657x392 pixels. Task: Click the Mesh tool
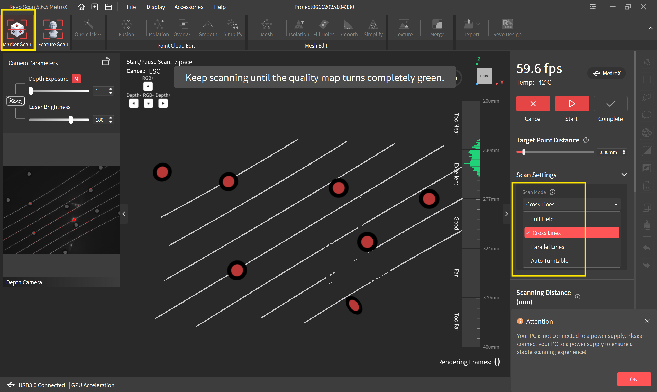coord(267,28)
